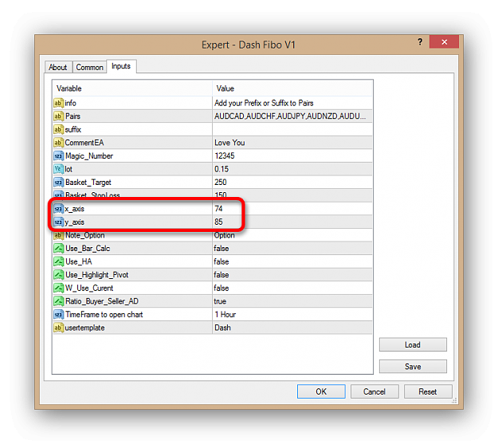Select the usertemplate variable name
Viewport: 498px width, 444px height.
84,328
